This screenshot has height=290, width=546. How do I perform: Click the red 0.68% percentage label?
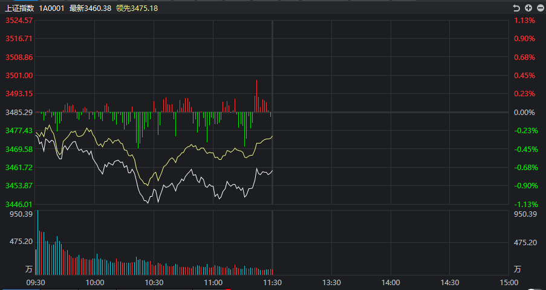[524, 57]
